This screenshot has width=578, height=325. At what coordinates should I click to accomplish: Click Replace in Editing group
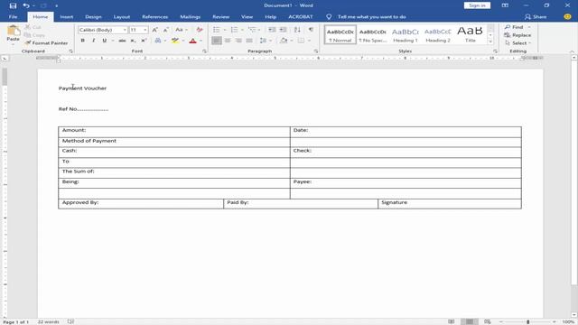tap(517, 35)
